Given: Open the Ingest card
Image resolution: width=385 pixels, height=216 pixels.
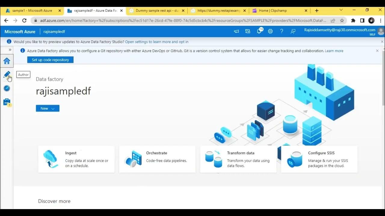Looking at the screenshot, I should tap(76, 159).
